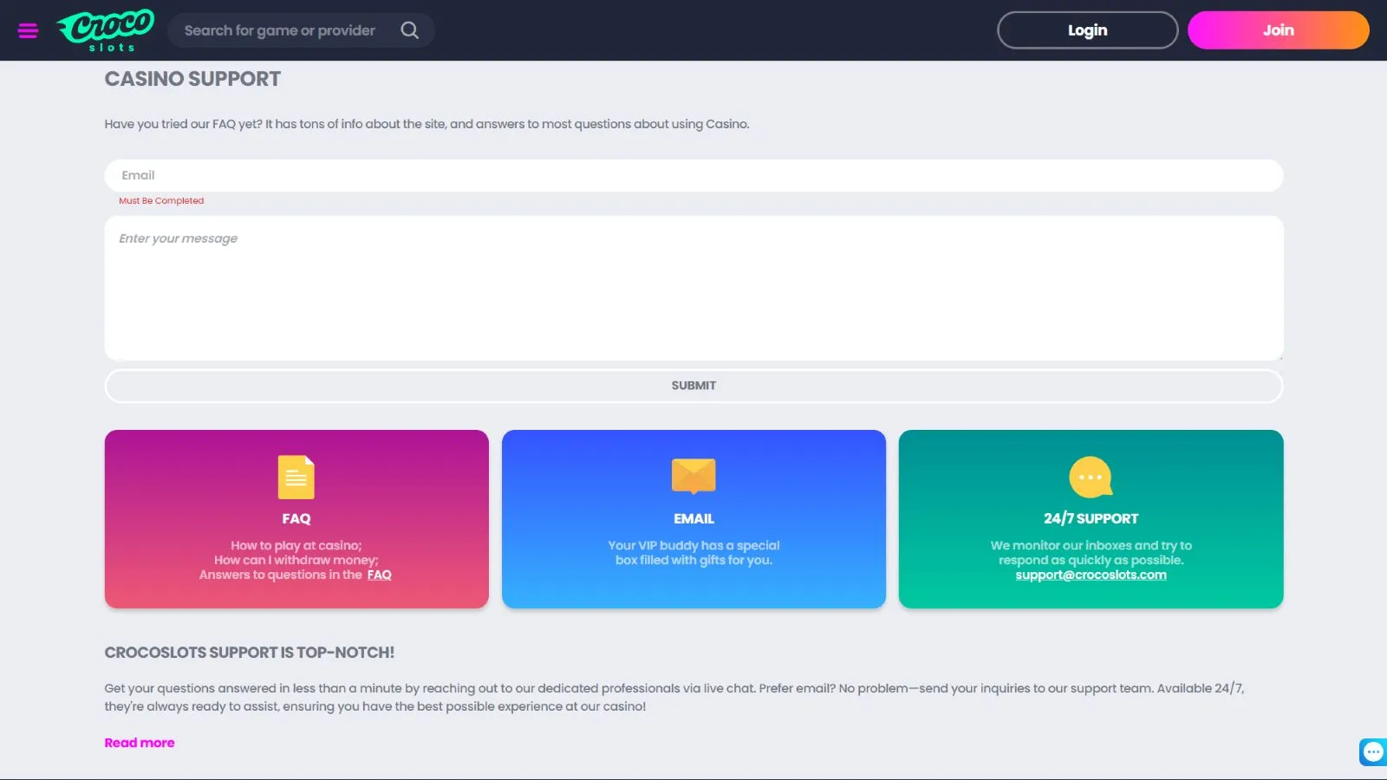The image size is (1387, 780).
Task: Select the 24/7 SUPPORT card heading
Action: [1091, 518]
